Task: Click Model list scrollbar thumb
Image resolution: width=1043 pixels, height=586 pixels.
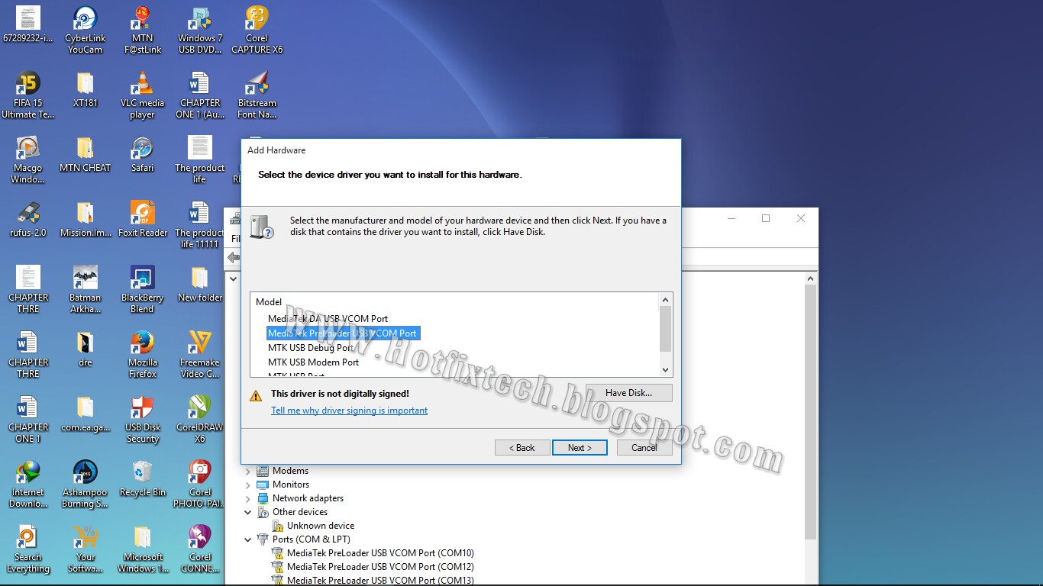Action: click(x=666, y=329)
